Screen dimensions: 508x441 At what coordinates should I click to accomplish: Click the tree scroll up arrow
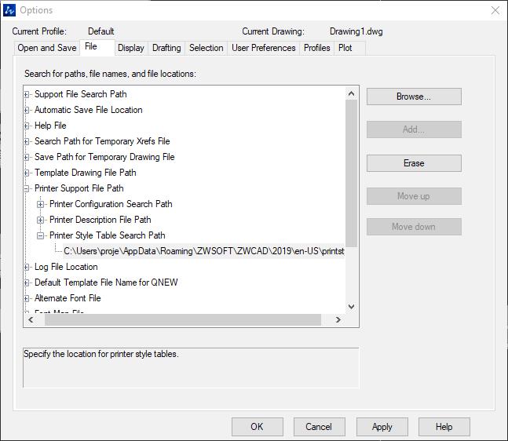click(x=351, y=94)
